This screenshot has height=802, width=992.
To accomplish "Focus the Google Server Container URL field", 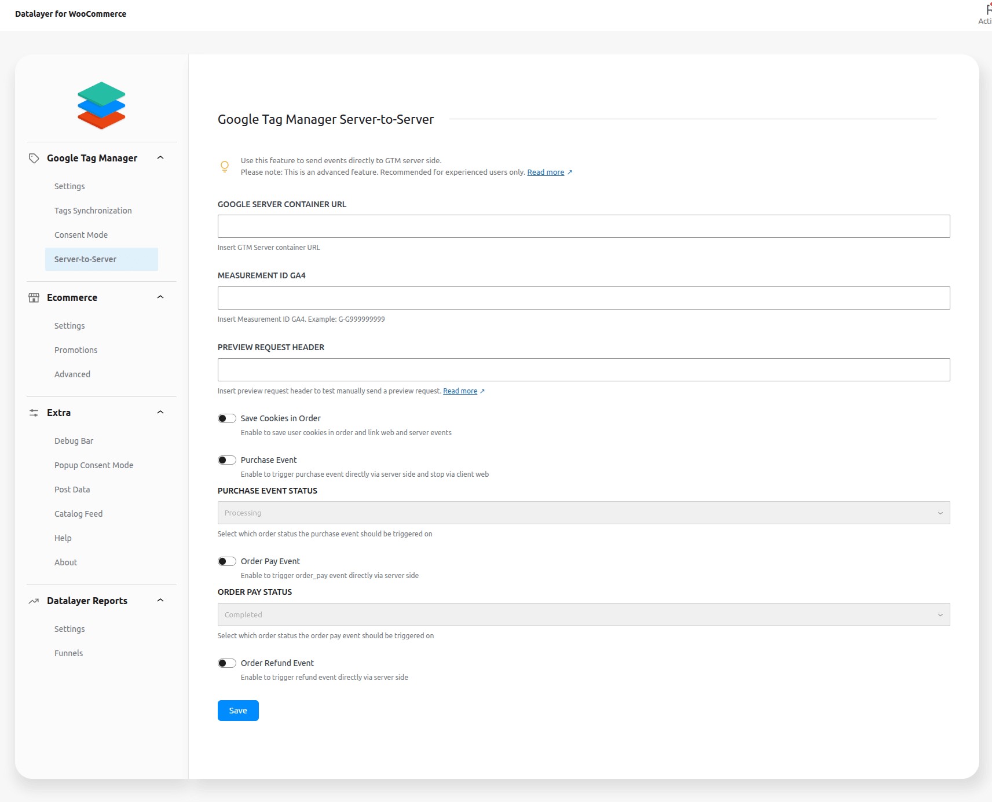I will [x=583, y=226].
